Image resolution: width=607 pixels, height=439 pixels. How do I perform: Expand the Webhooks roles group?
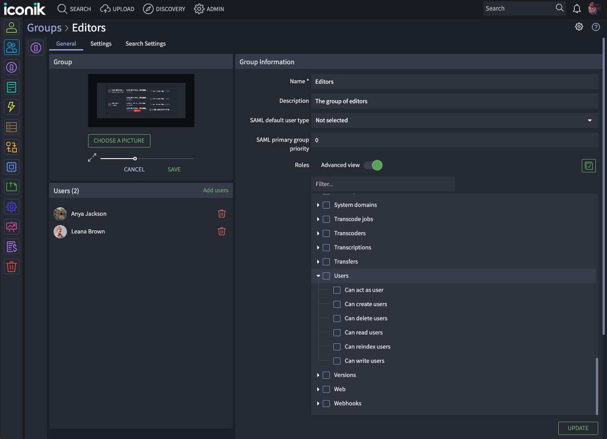point(318,403)
